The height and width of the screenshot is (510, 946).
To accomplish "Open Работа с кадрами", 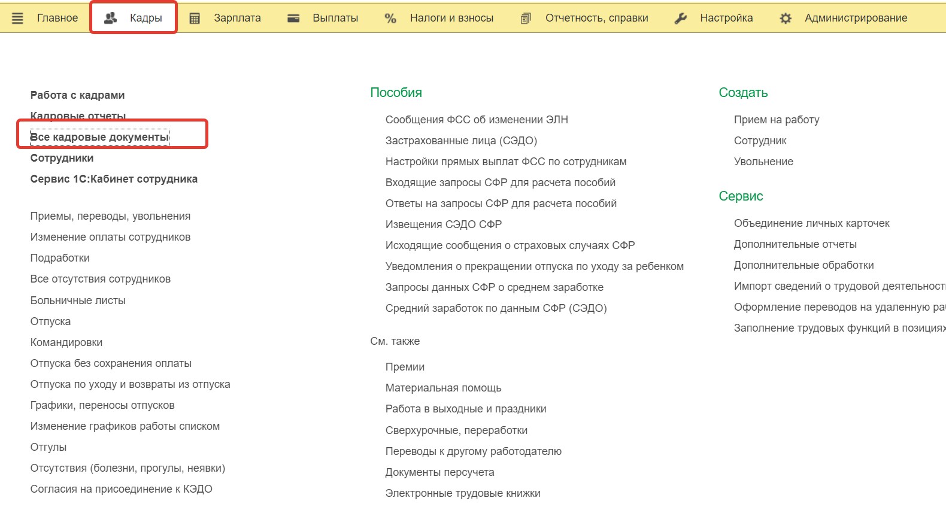I will coord(78,95).
